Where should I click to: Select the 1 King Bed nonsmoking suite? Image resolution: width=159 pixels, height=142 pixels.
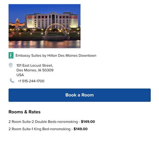(x=40, y=129)
